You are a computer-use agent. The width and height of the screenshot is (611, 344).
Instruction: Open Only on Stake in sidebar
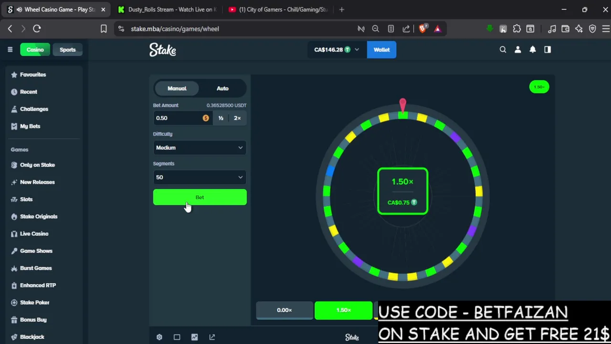point(37,165)
